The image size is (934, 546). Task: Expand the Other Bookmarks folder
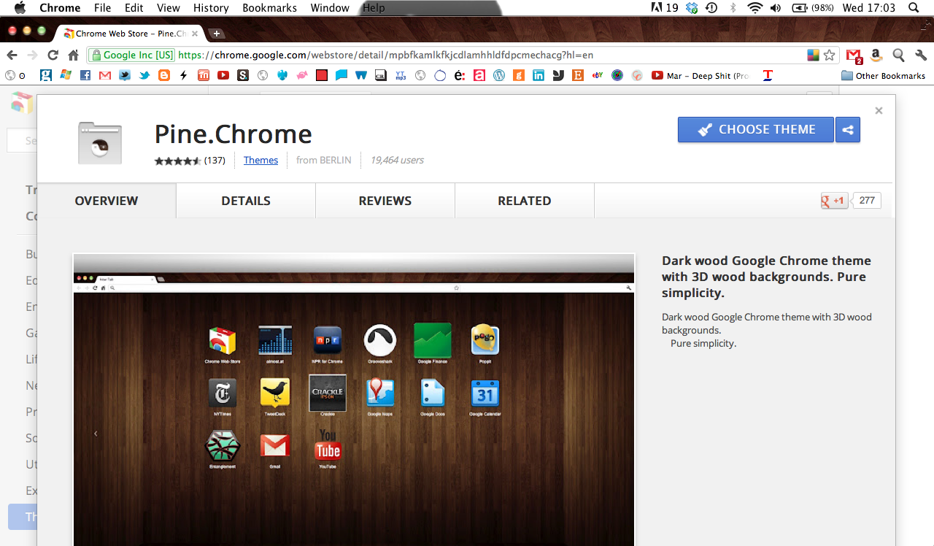(883, 75)
